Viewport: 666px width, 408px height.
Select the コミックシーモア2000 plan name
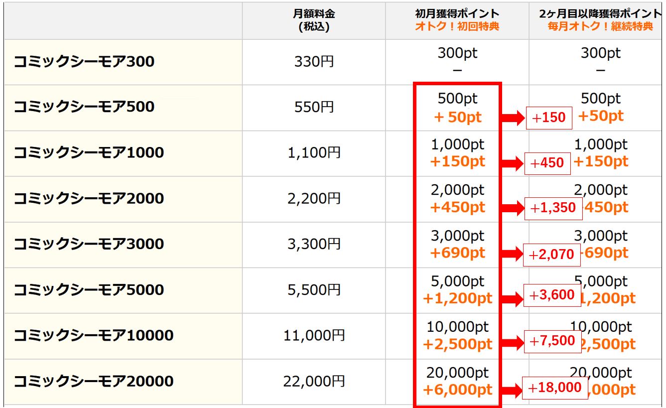click(88, 198)
